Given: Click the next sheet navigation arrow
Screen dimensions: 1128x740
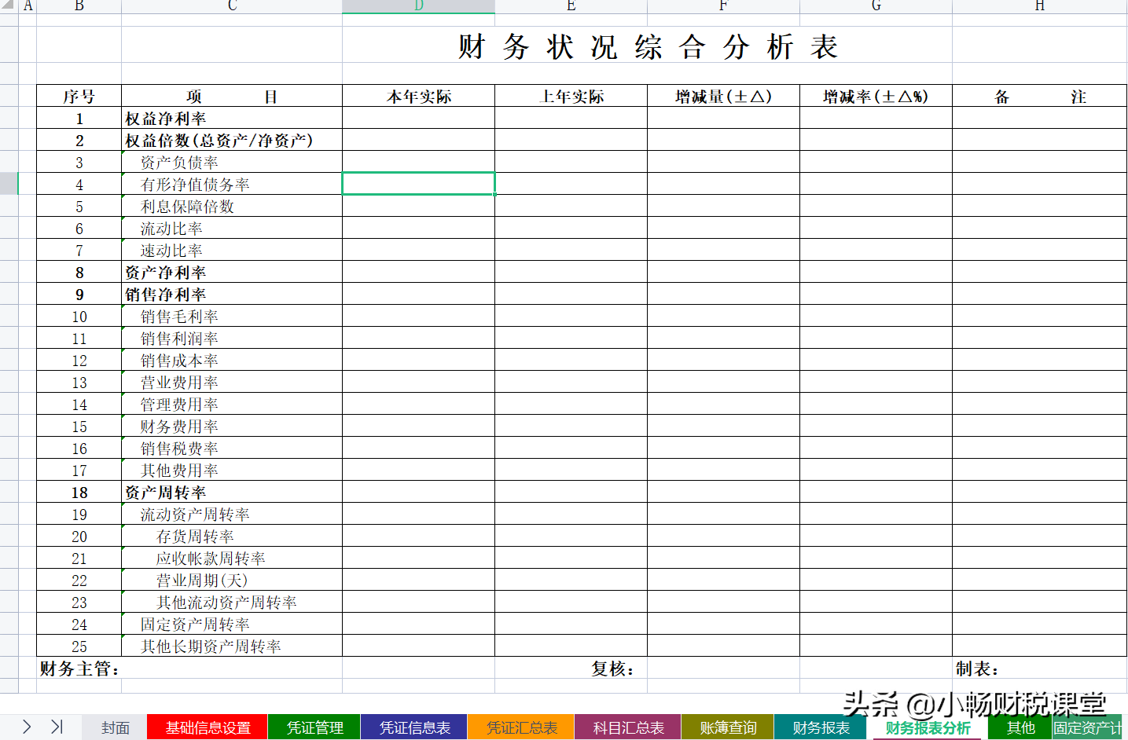Looking at the screenshot, I should coord(26,728).
